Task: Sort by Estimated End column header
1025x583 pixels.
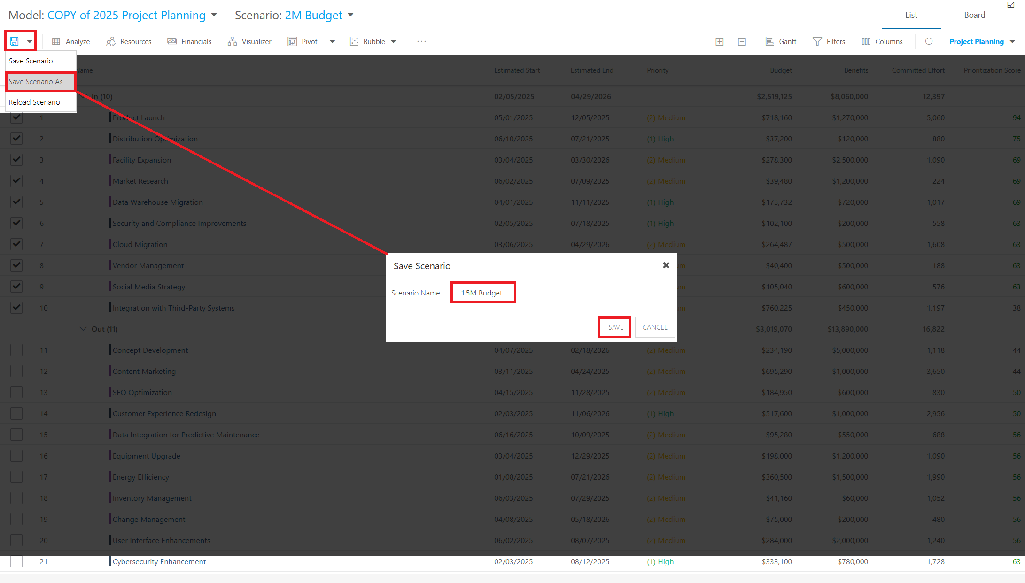Action: tap(592, 70)
